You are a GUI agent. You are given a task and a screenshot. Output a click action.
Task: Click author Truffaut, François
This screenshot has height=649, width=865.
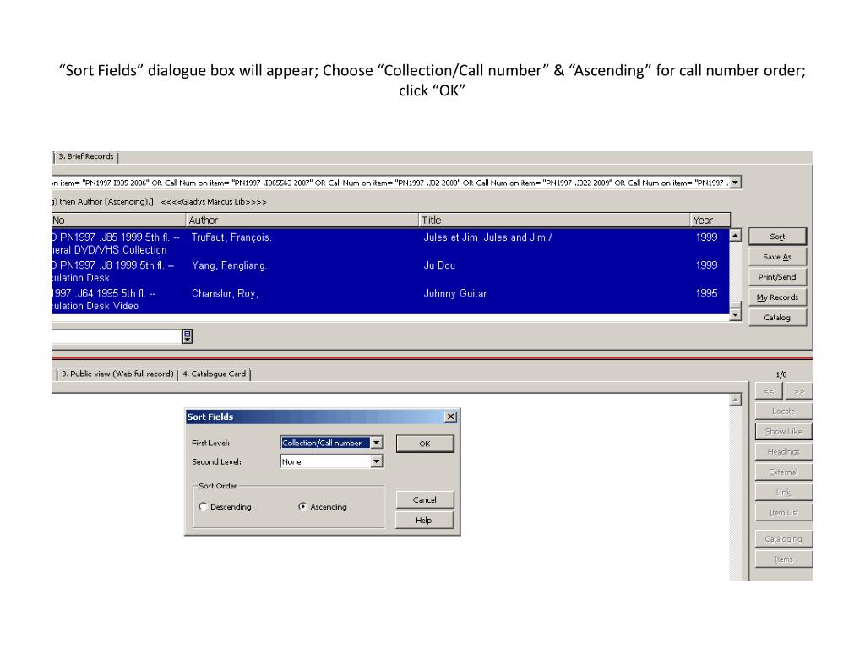[x=231, y=237]
